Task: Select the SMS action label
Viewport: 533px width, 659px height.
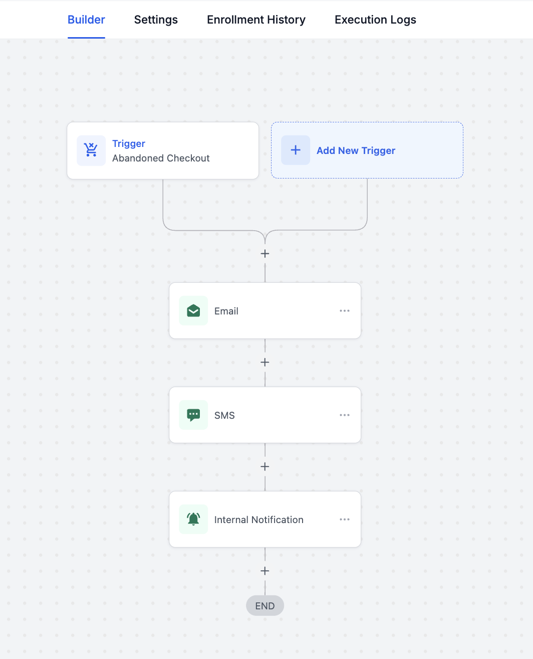Action: (x=224, y=415)
